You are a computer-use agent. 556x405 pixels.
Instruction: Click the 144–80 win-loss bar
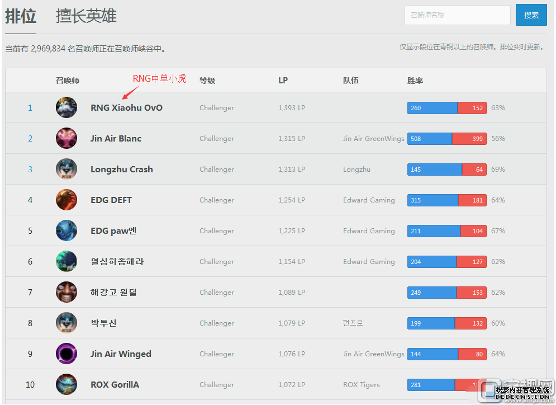pos(447,354)
